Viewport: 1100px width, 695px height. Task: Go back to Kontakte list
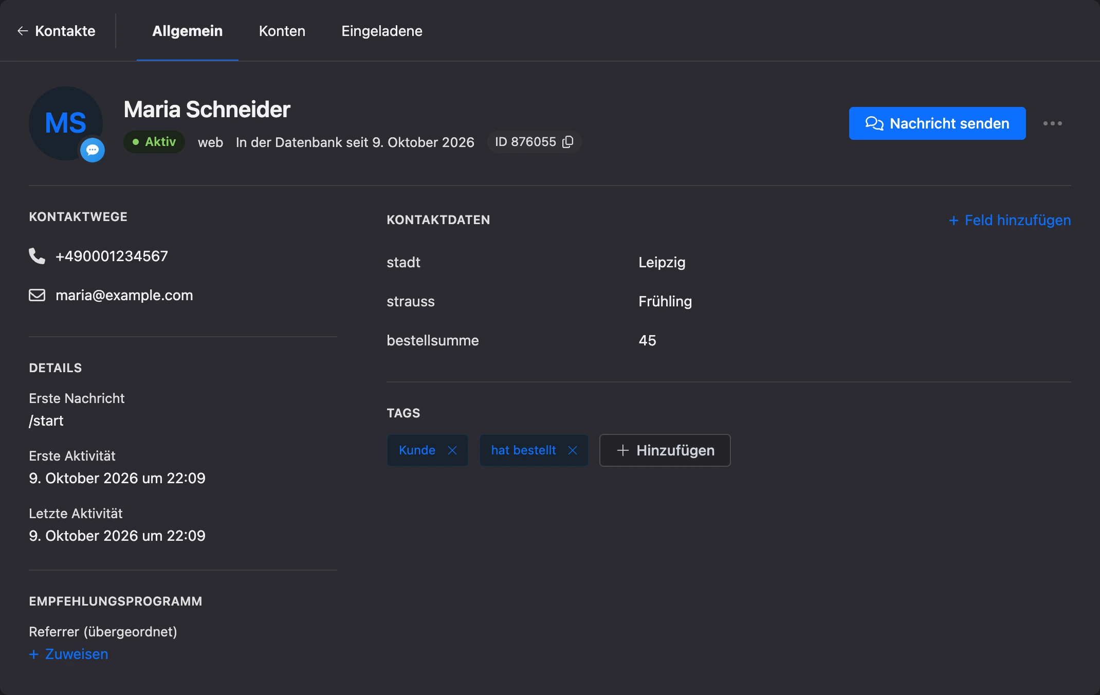pyautogui.click(x=57, y=31)
